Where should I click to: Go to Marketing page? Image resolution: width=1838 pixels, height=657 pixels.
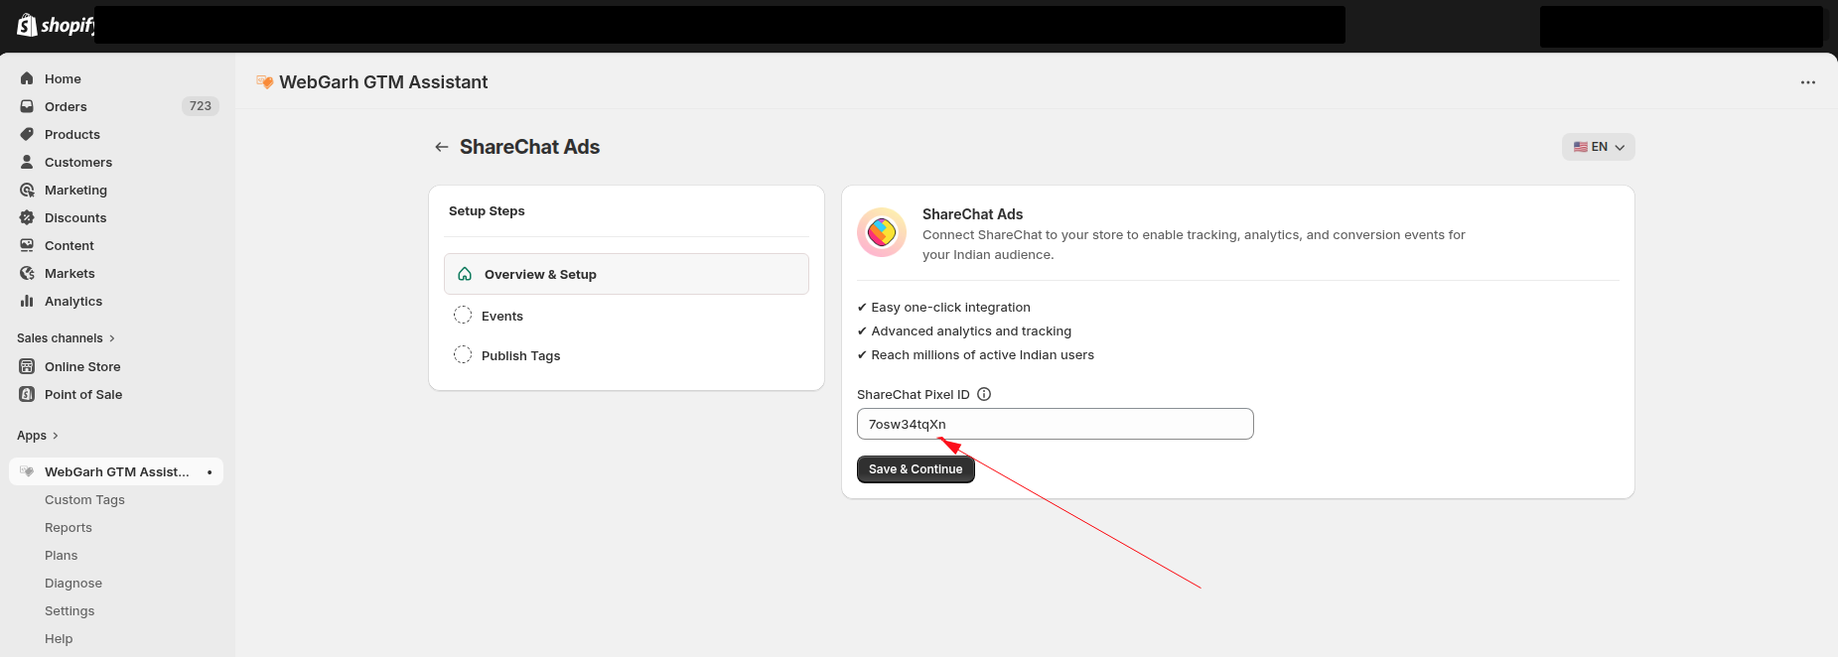pyautogui.click(x=75, y=190)
